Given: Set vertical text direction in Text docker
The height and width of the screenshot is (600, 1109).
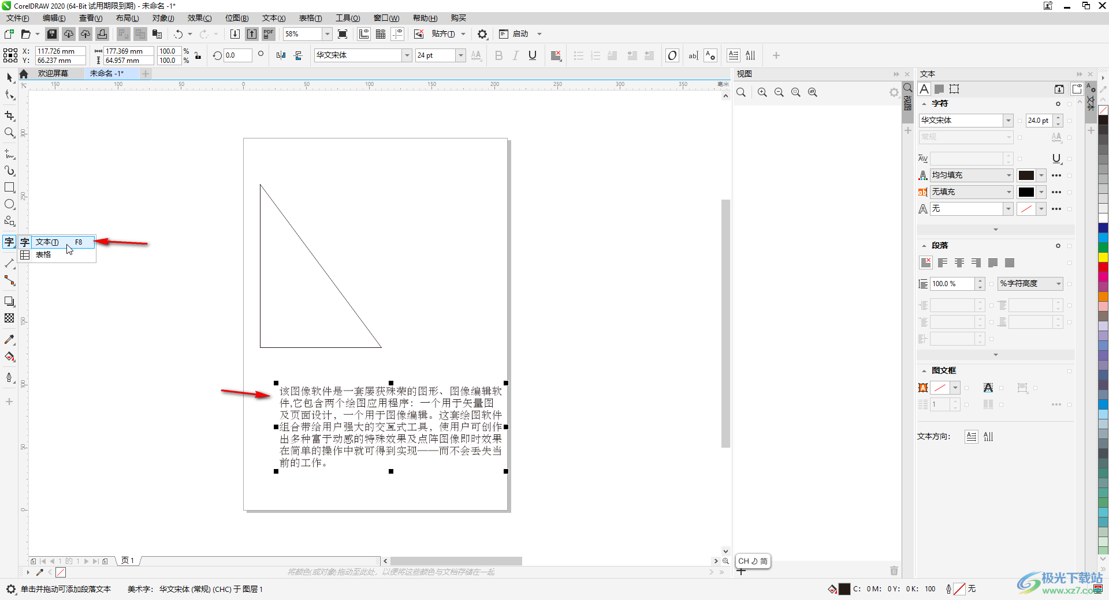Looking at the screenshot, I should (989, 437).
